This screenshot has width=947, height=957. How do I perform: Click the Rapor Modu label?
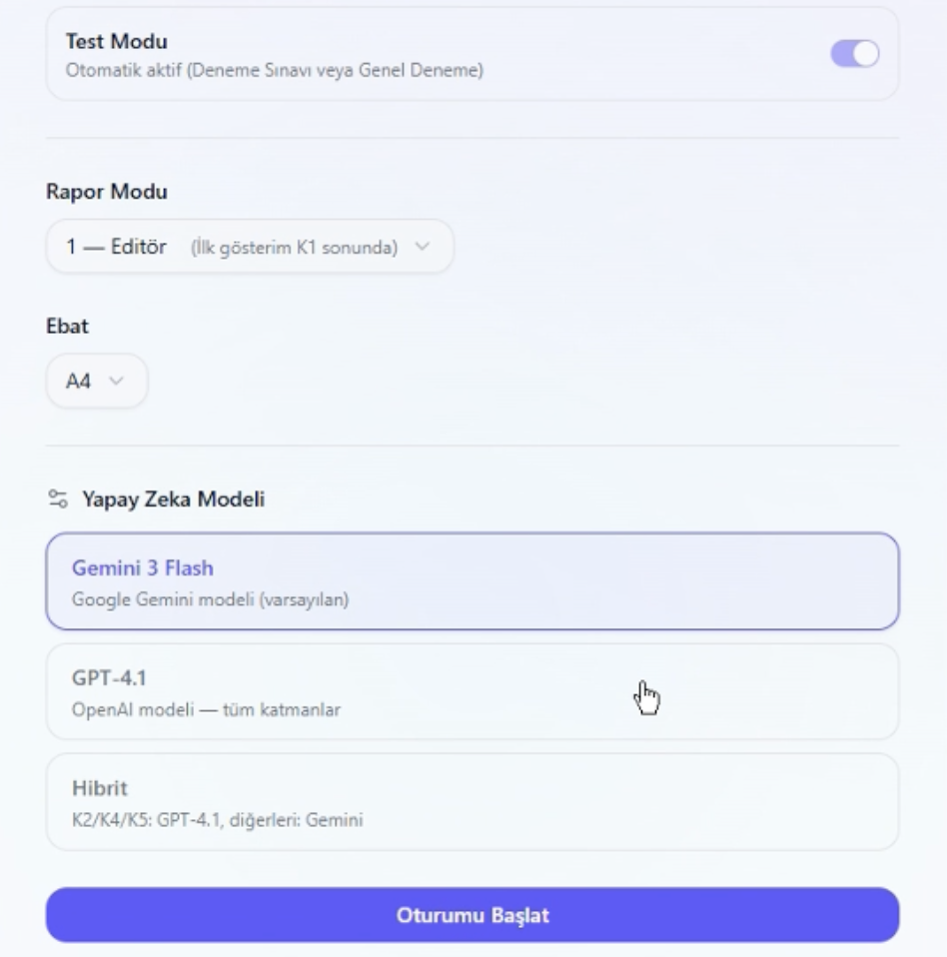coord(106,193)
